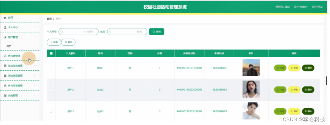Click 管理员 abo in the header
This screenshot has width=330, height=125.
click(283, 7)
